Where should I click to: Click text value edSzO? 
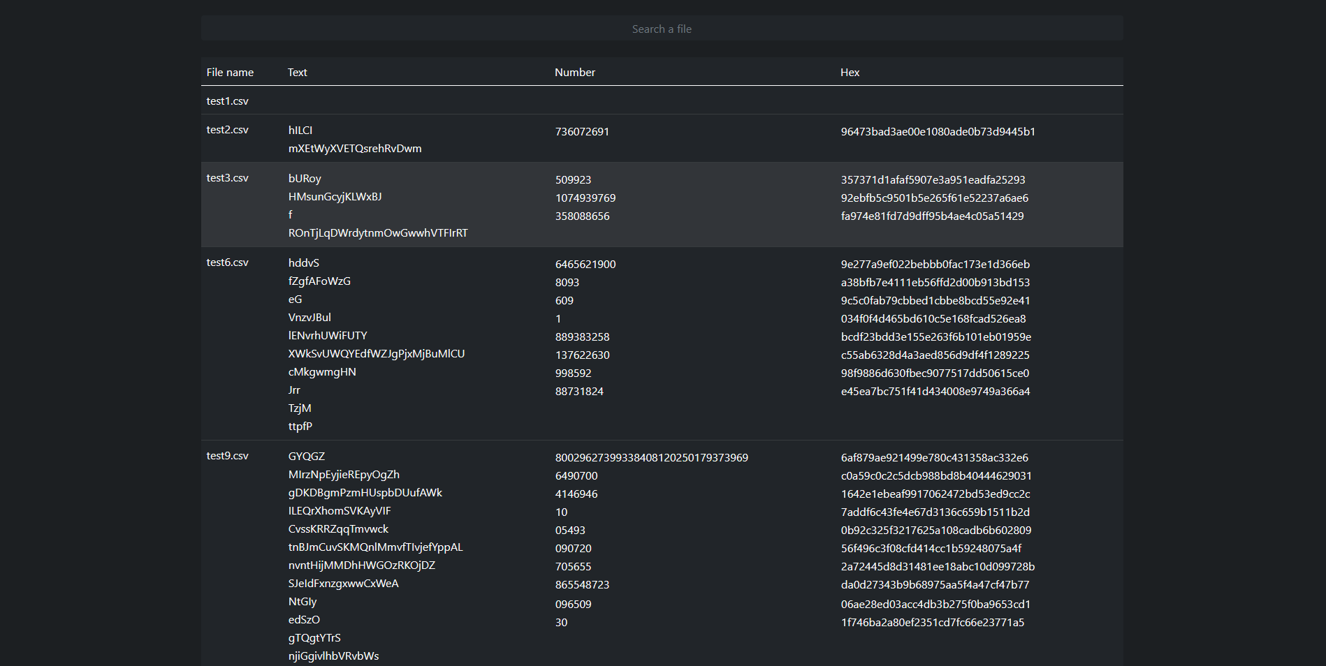tap(304, 620)
